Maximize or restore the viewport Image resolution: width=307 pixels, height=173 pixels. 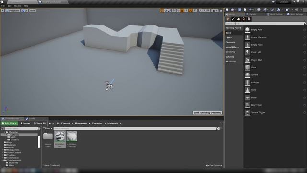221,11
